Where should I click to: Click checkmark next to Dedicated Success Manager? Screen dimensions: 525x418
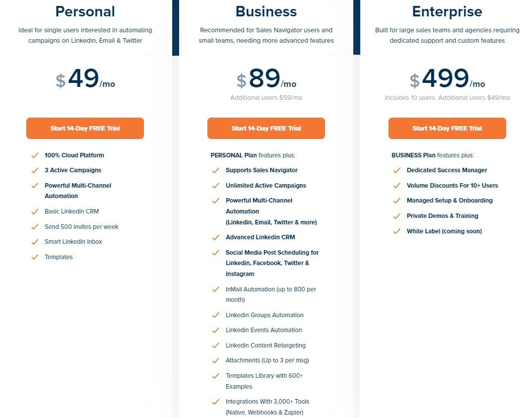click(397, 170)
